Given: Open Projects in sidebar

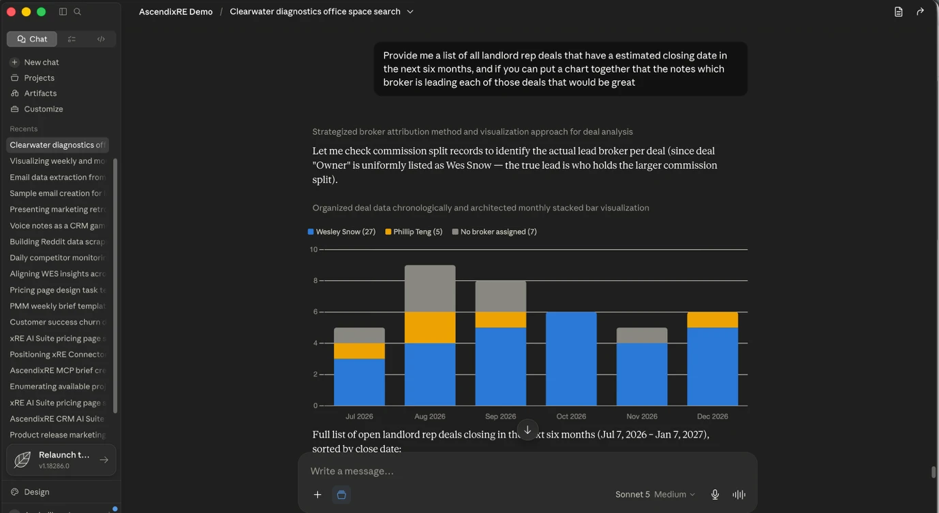Looking at the screenshot, I should (x=39, y=78).
